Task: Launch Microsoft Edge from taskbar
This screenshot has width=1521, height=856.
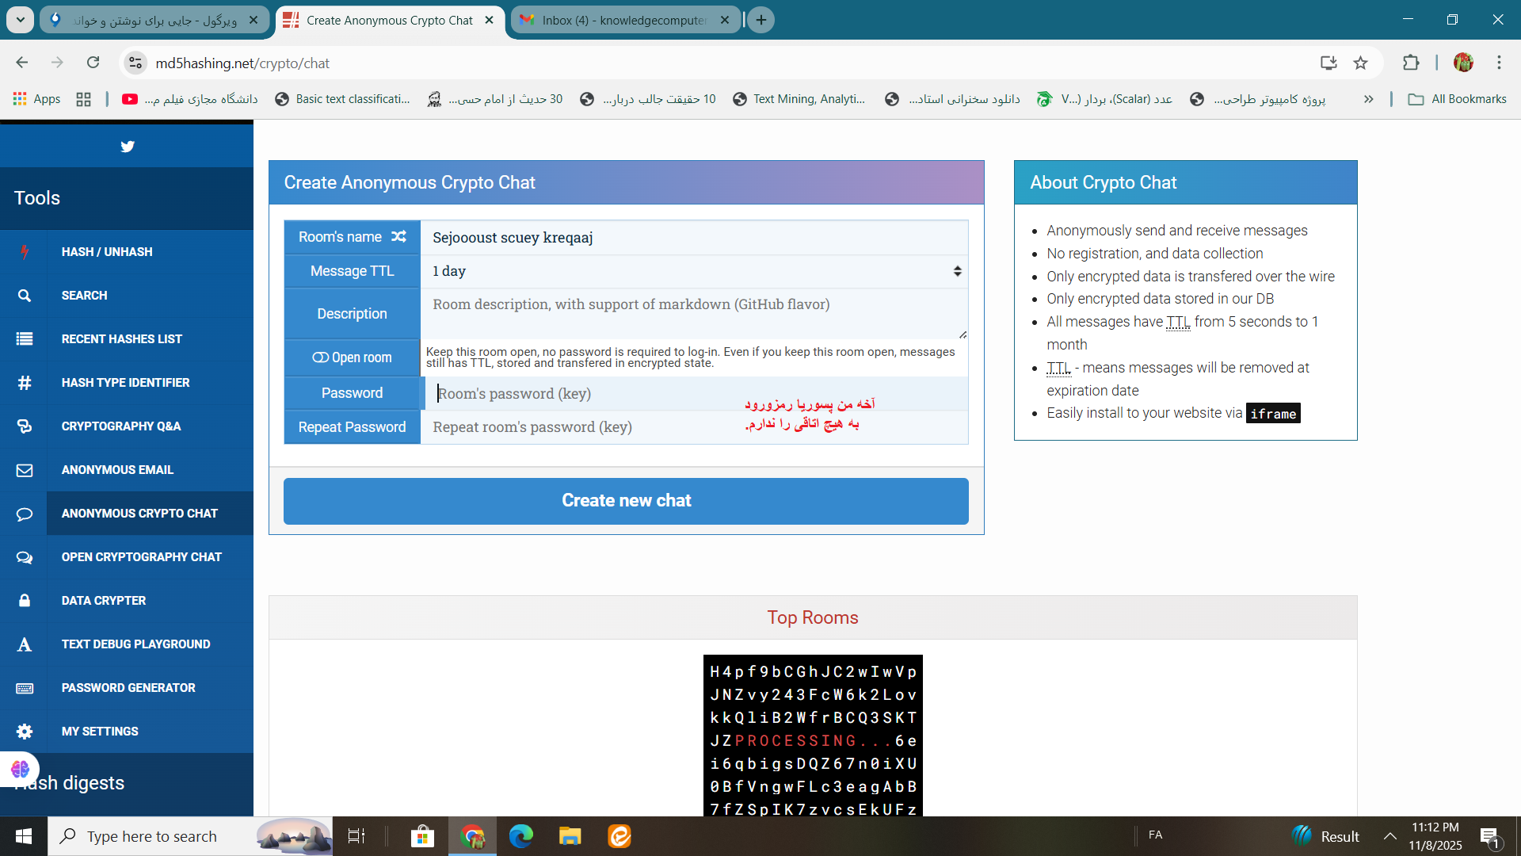Action: pyautogui.click(x=521, y=836)
